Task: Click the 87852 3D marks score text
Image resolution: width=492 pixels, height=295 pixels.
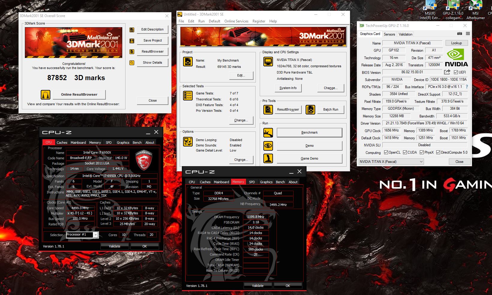Action: pos(76,78)
